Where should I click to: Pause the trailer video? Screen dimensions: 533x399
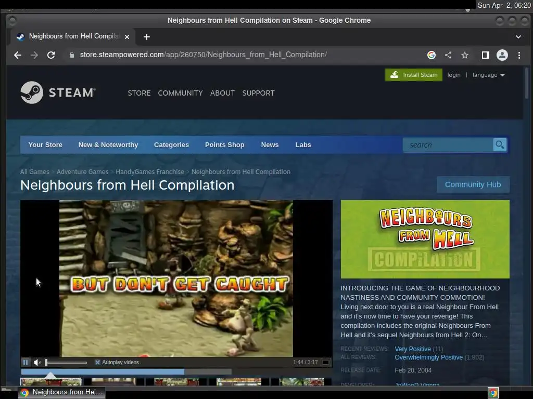(26, 362)
